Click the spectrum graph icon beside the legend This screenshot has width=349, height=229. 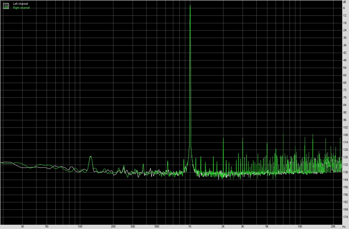point(6,6)
